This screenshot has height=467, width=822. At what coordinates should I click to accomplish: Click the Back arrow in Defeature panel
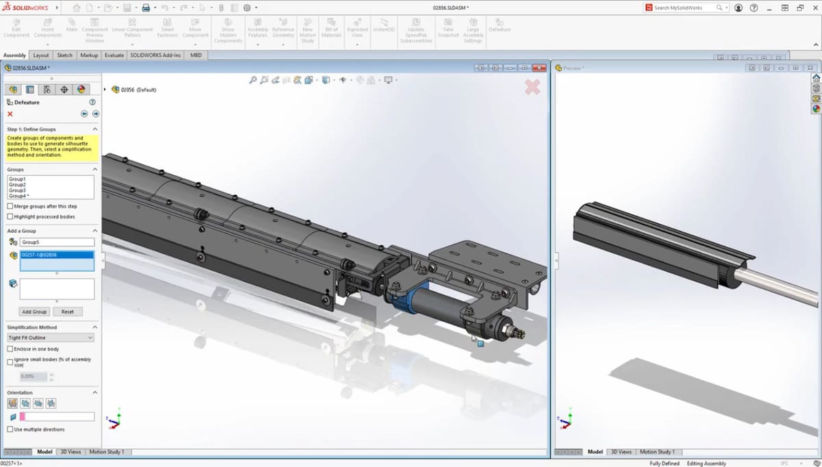click(84, 114)
